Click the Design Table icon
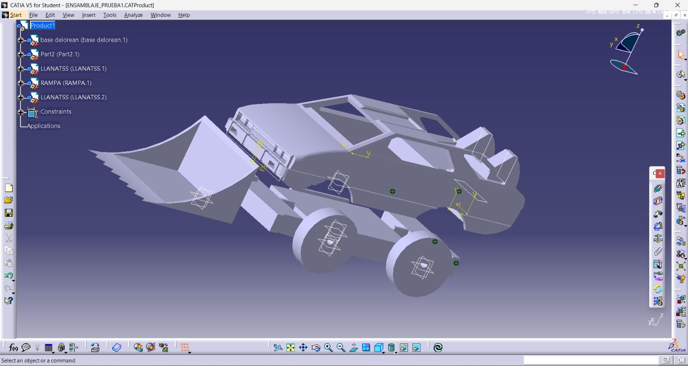688x366 pixels. 49,348
